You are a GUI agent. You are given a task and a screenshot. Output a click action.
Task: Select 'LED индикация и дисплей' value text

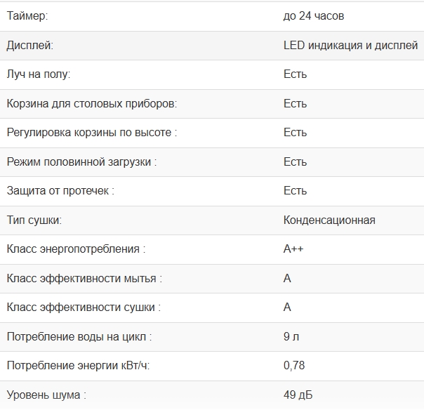(x=350, y=45)
